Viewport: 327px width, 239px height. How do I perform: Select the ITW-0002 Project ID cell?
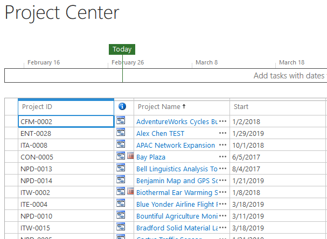(66, 192)
